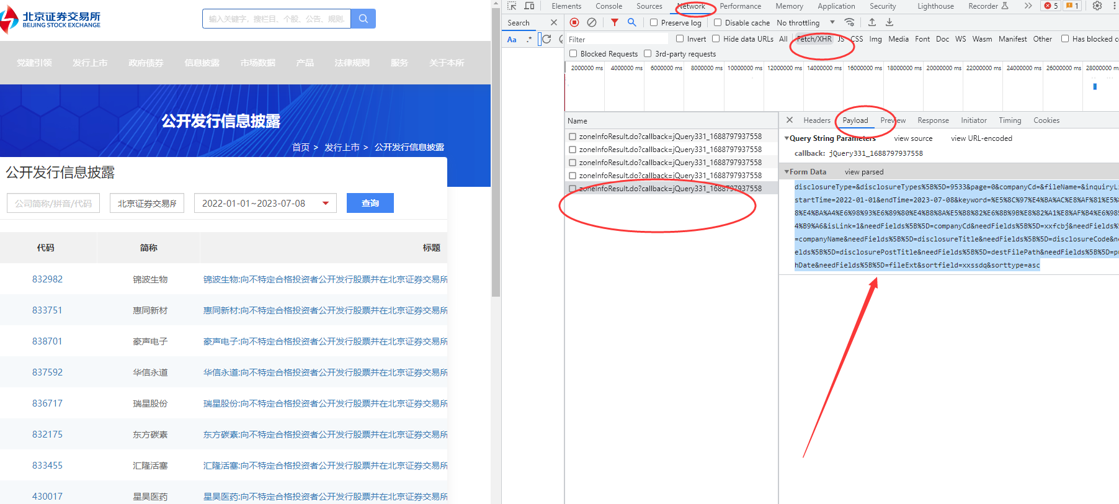Open stock code link 832982
Image resolution: width=1119 pixels, height=504 pixels.
[x=47, y=279]
